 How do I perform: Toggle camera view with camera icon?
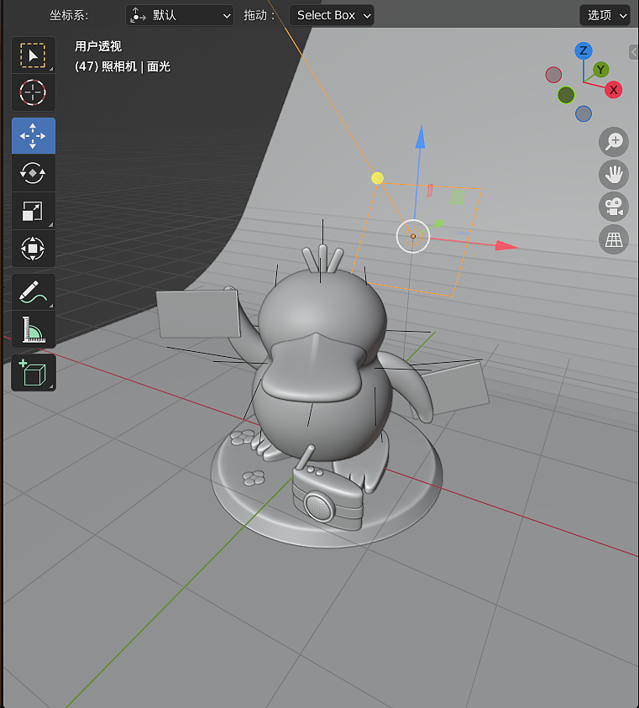pyautogui.click(x=614, y=207)
